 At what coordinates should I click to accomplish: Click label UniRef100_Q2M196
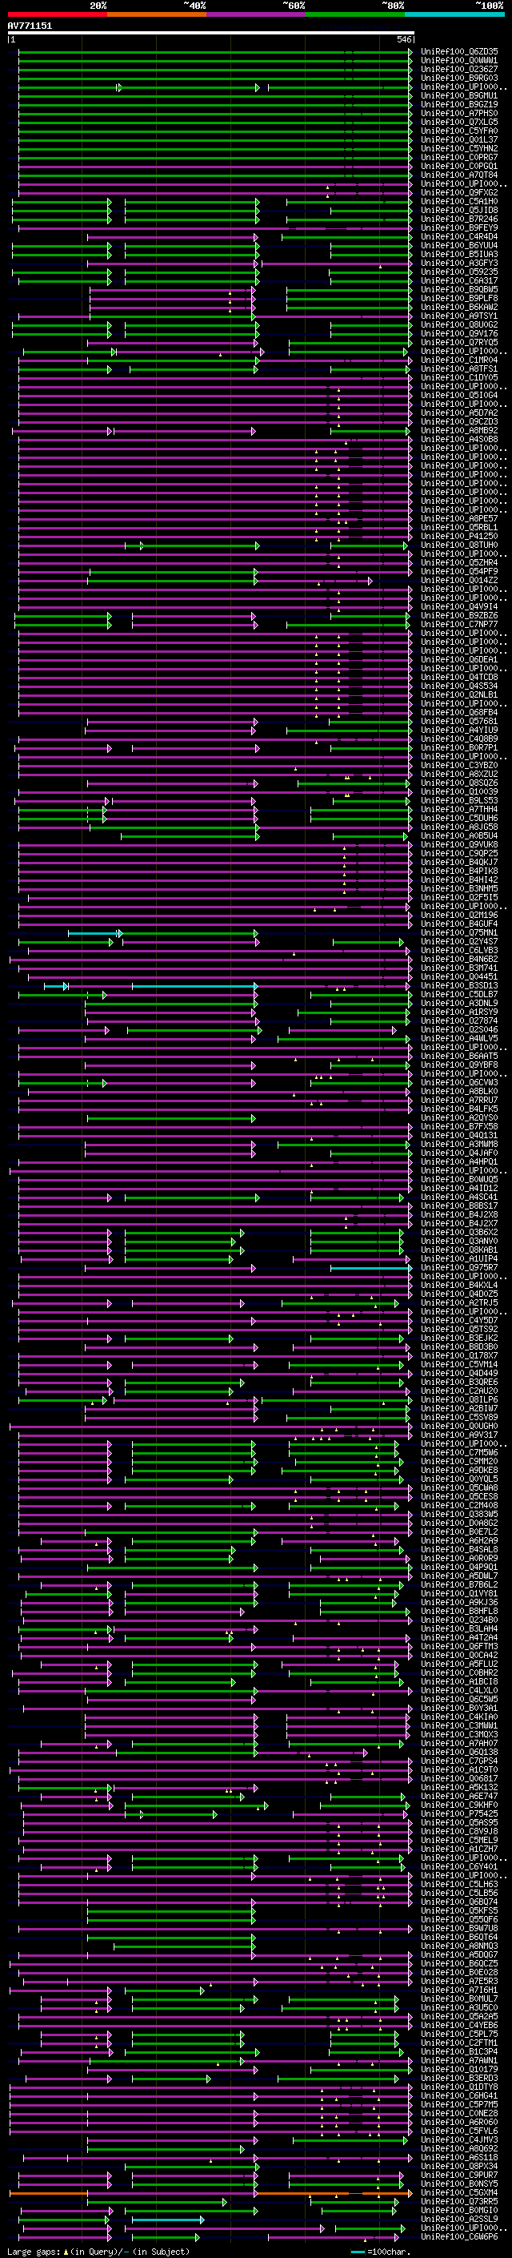[459, 915]
